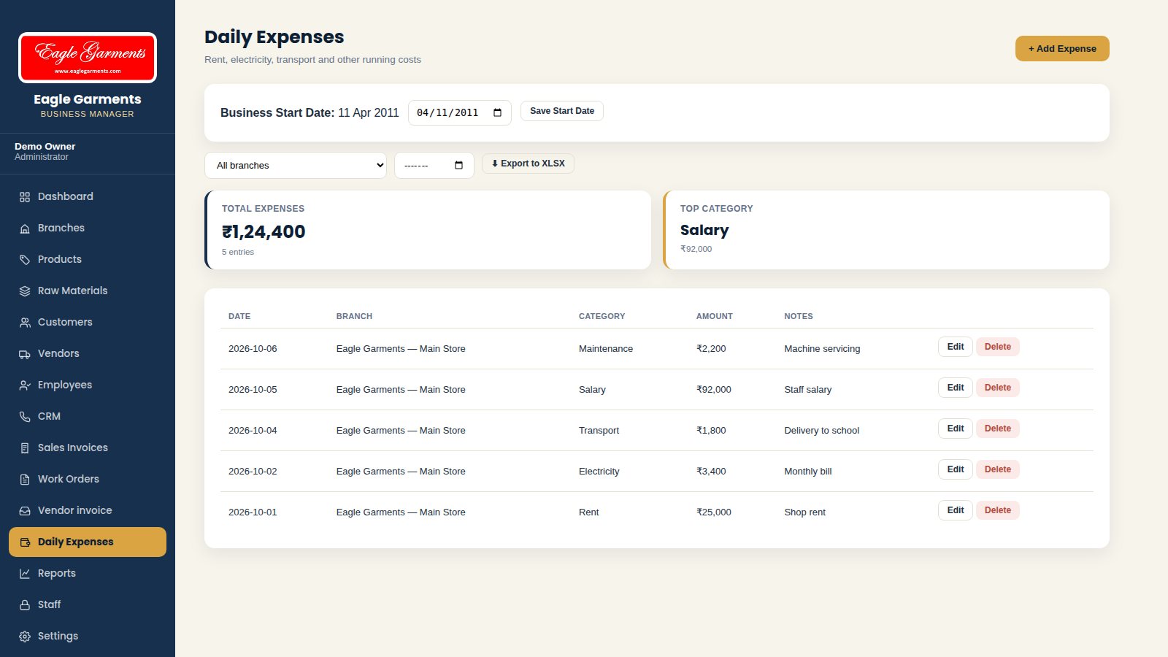
Task: Click the Add Expense button
Action: 1062,49
